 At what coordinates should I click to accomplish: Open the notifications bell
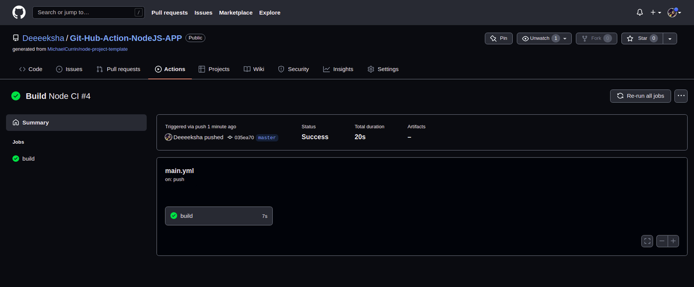pyautogui.click(x=640, y=12)
